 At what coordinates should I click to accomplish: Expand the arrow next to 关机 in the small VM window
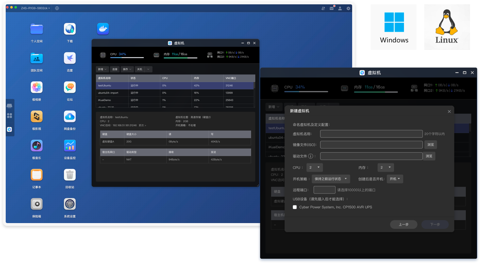point(149,69)
